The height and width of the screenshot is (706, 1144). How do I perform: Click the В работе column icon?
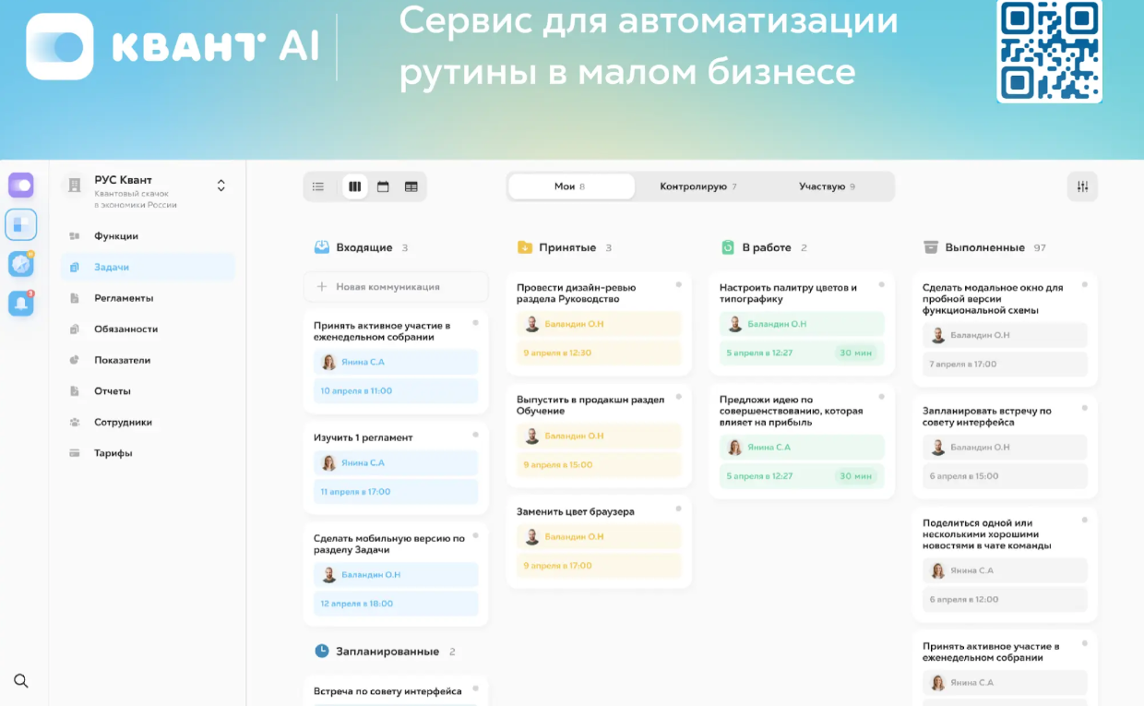(727, 247)
